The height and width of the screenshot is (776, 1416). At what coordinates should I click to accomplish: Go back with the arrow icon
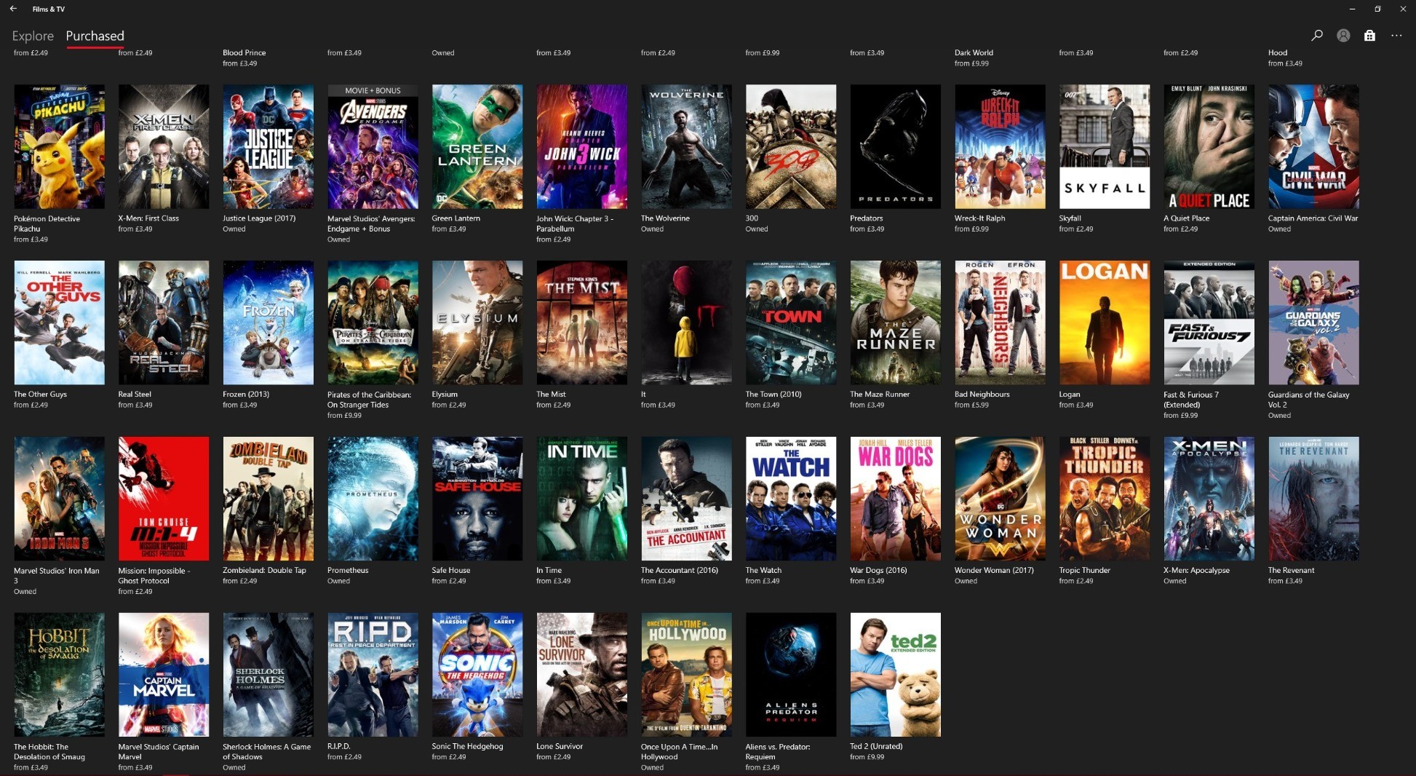pyautogui.click(x=13, y=9)
